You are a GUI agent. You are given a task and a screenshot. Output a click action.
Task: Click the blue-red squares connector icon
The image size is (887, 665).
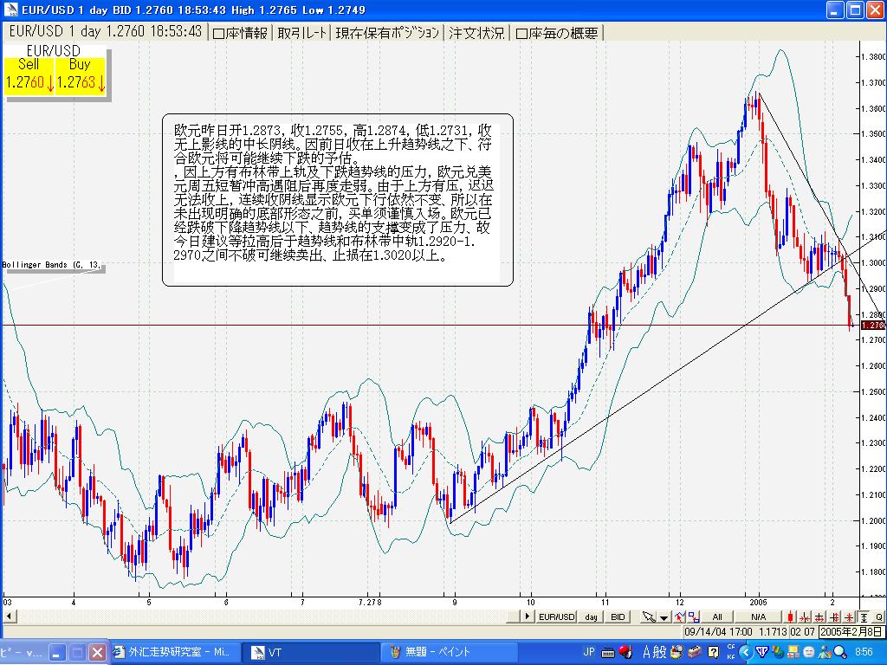(x=694, y=617)
